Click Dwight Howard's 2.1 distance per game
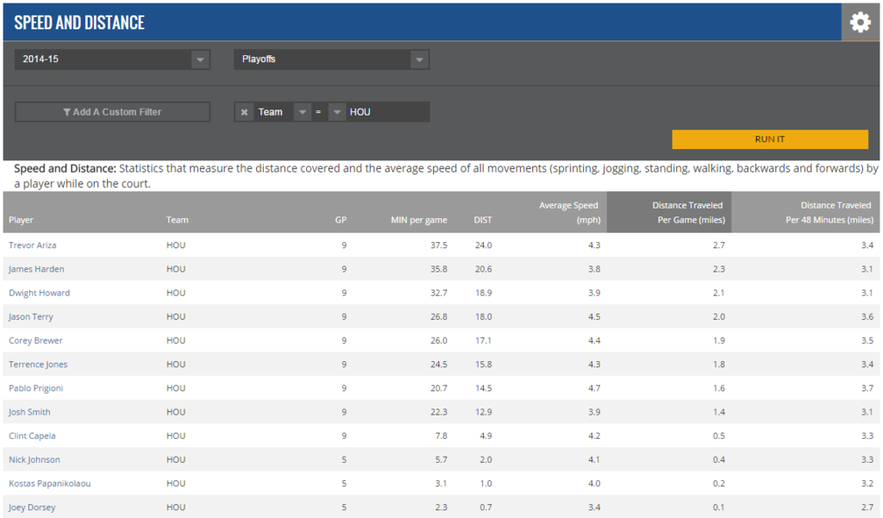 pos(718,293)
